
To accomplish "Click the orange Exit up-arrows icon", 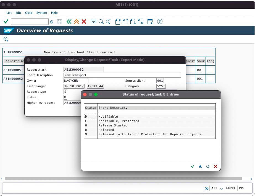I will [77, 22].
